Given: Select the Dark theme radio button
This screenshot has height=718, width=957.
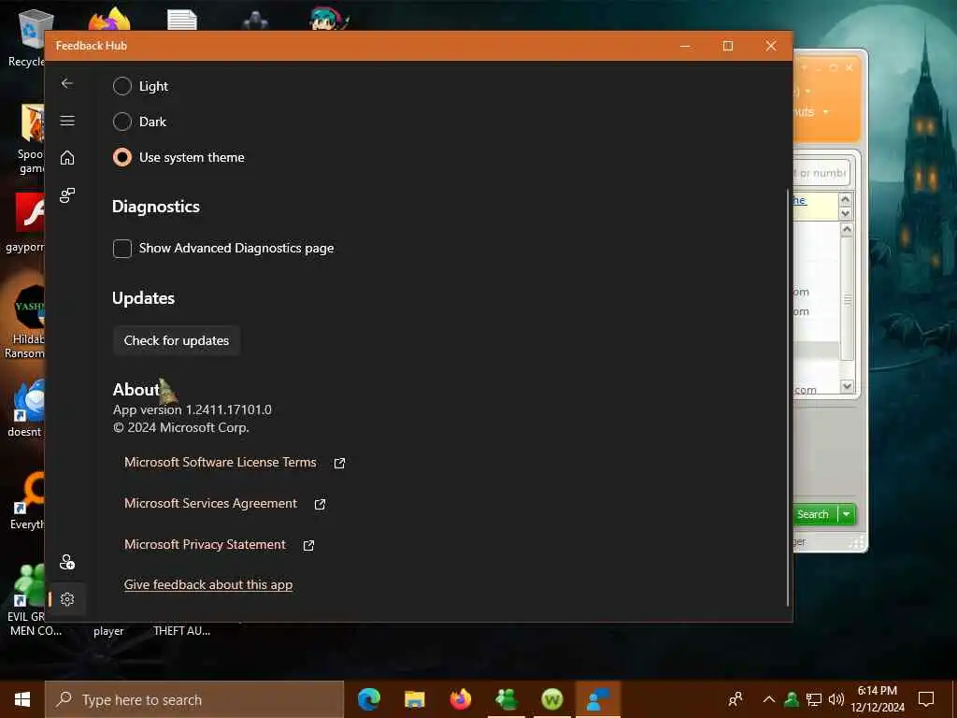Looking at the screenshot, I should pyautogui.click(x=122, y=122).
